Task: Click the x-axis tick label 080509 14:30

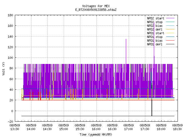Action: (47, 127)
